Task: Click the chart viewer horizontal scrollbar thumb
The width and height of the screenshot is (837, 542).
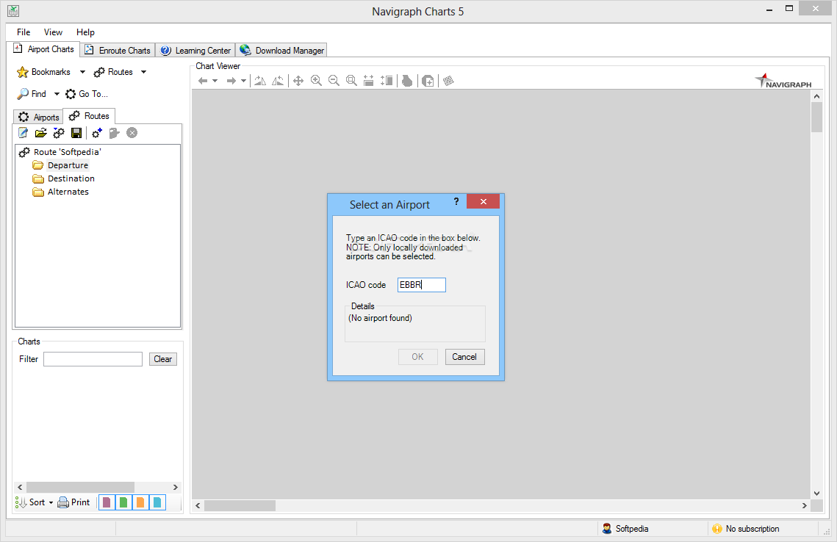Action: [x=240, y=505]
